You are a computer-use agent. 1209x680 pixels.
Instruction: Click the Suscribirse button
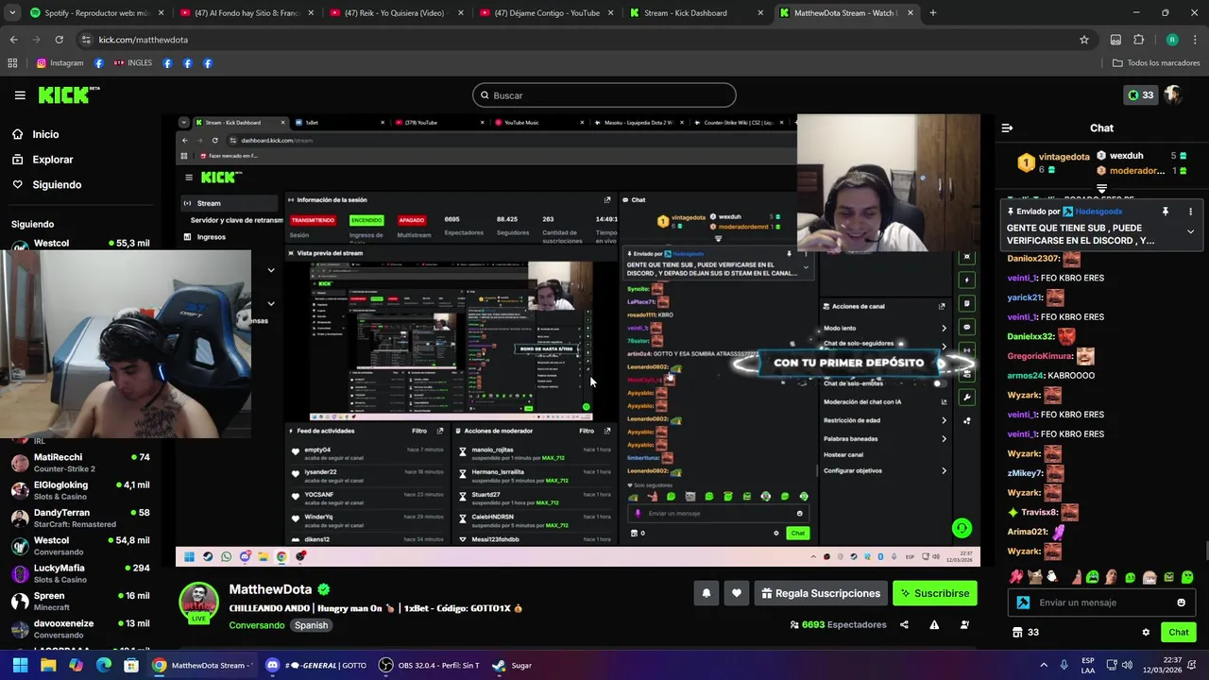934,593
